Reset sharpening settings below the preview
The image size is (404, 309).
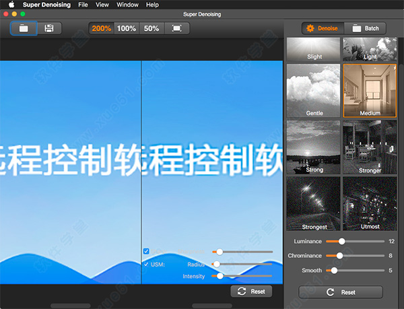pos(251,291)
